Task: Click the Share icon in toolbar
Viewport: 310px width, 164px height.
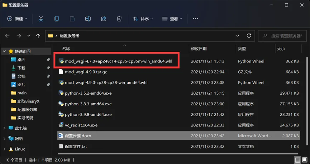Action: point(104,19)
